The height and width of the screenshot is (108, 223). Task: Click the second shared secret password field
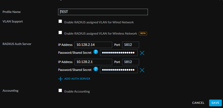coord(119,70)
